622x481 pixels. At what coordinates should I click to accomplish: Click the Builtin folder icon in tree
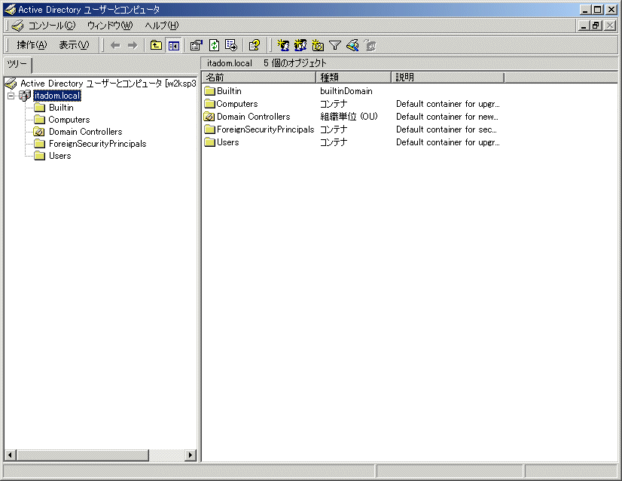(40, 108)
